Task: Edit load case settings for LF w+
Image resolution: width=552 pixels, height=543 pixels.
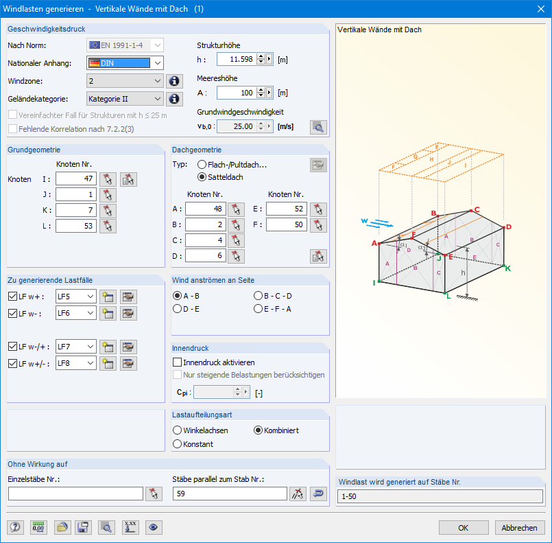Action: [x=128, y=297]
